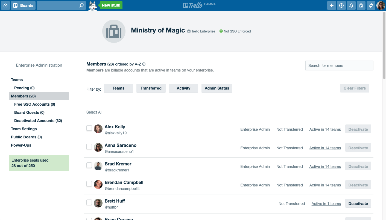The height and width of the screenshot is (220, 386).
Task: Open the Teams filter dropdown
Action: tap(118, 88)
